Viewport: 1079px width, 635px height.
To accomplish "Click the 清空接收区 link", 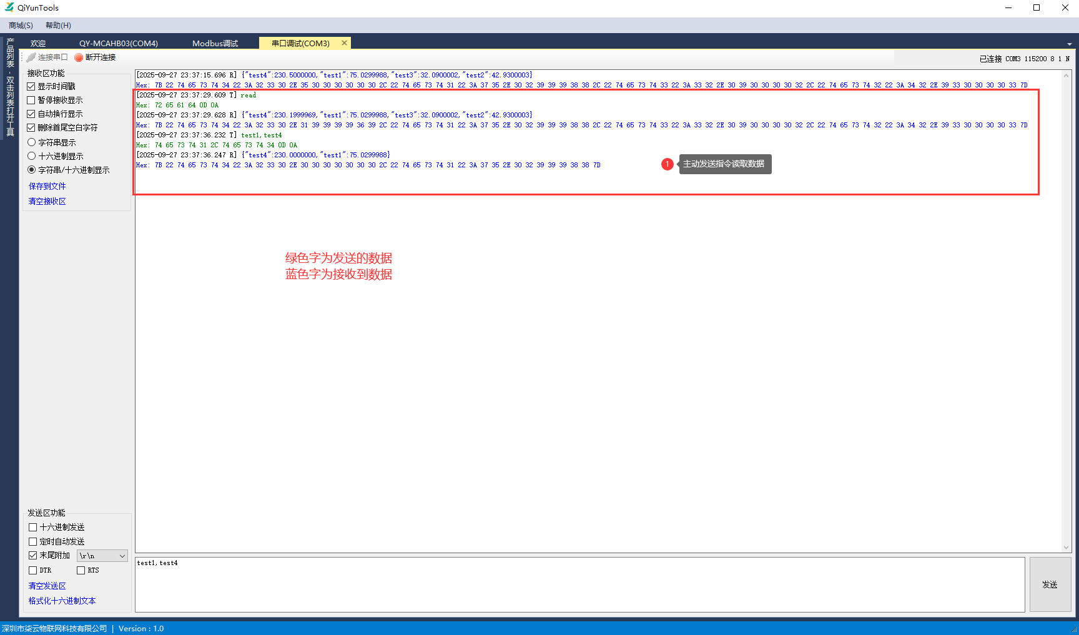I will click(47, 201).
